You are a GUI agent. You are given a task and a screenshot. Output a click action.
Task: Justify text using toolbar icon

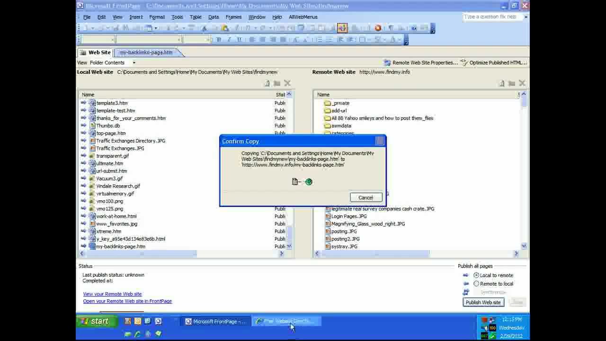click(283, 40)
